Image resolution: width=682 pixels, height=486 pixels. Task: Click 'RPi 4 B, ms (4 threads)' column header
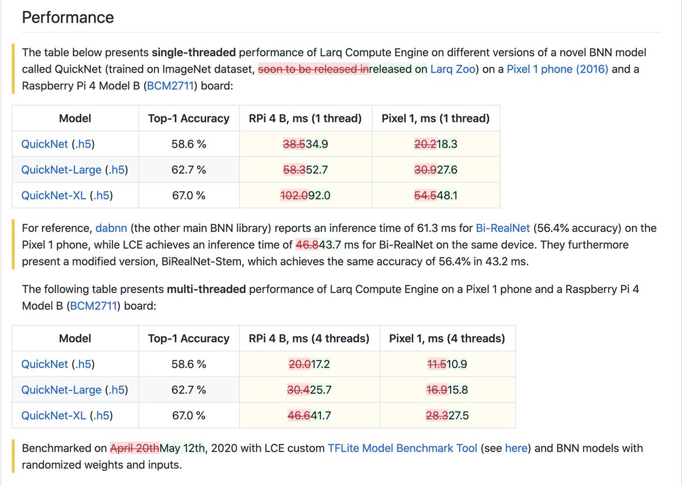309,338
